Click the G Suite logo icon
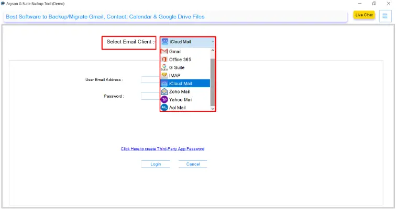The image size is (396, 209). tap(164, 67)
